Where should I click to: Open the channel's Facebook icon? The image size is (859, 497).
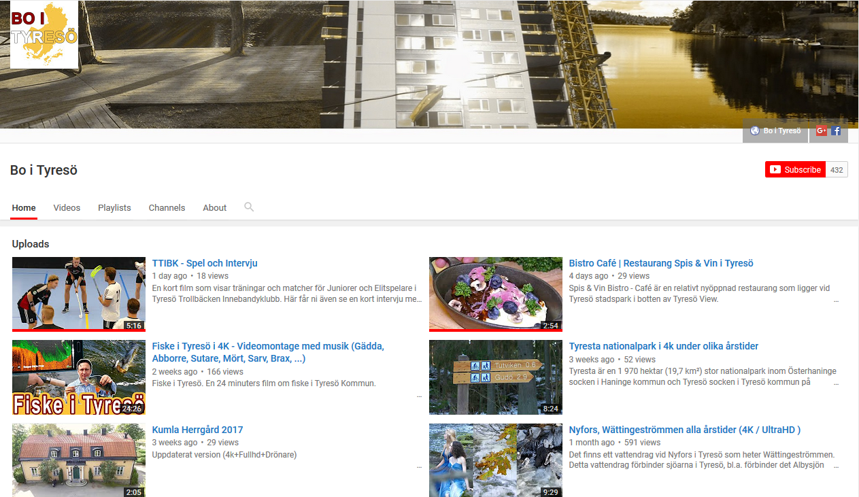(x=836, y=130)
